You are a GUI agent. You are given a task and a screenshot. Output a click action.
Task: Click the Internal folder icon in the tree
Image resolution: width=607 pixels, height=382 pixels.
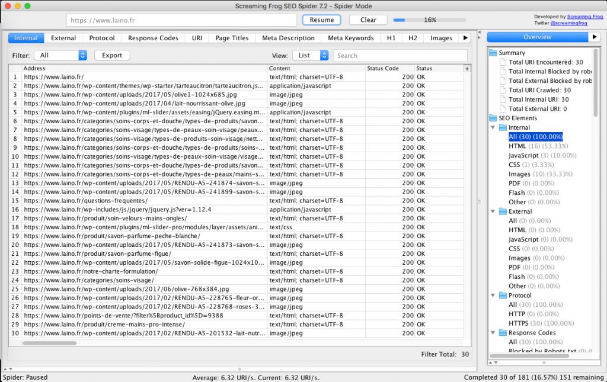pos(503,127)
